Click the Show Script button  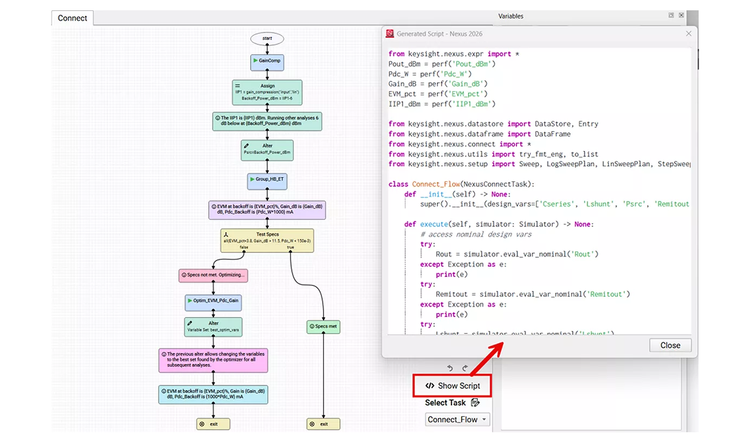pyautogui.click(x=452, y=386)
